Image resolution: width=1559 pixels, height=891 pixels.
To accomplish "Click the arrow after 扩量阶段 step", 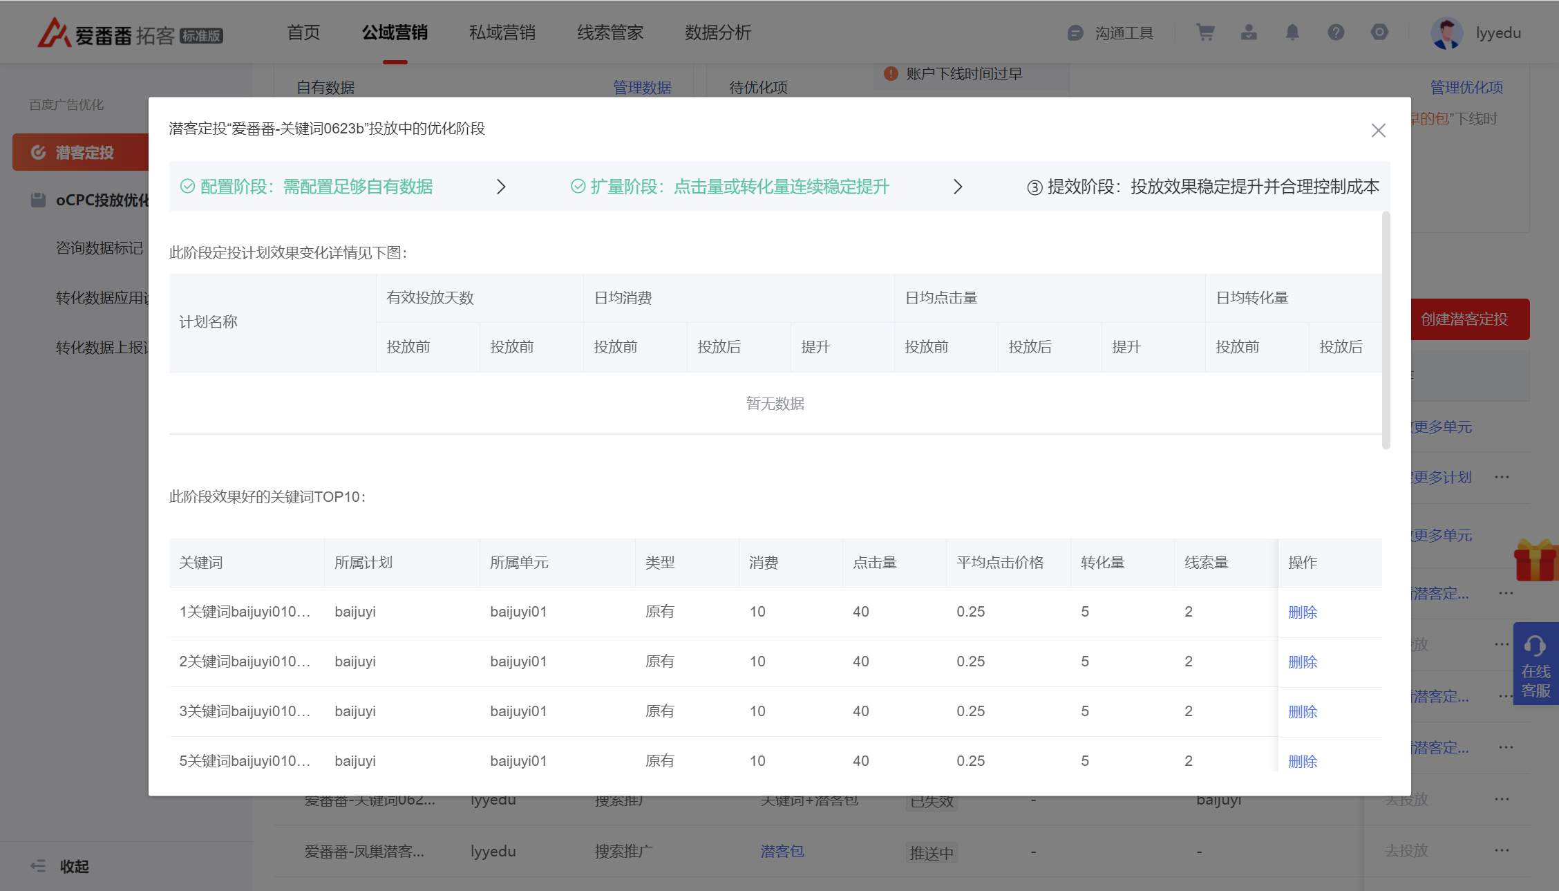I will [x=958, y=187].
